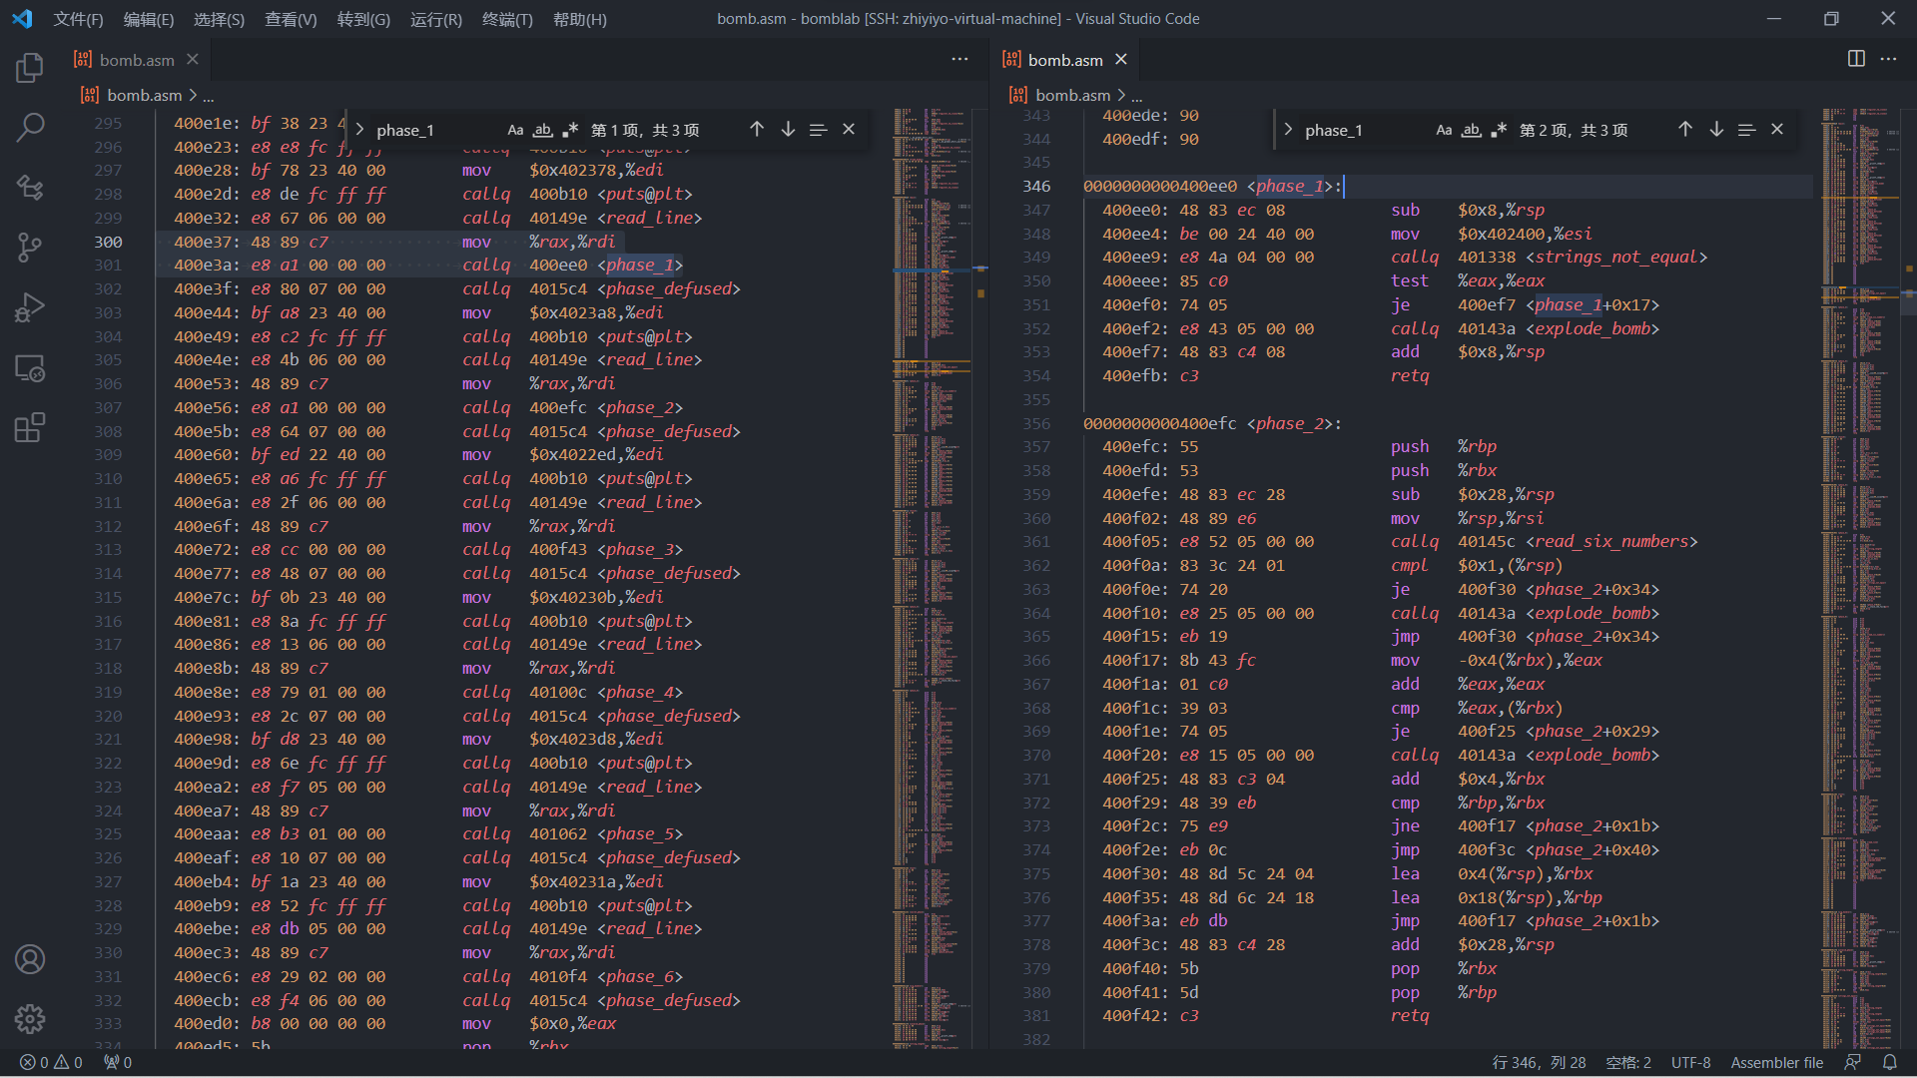Image resolution: width=1917 pixels, height=1078 pixels.
Task: Click the right editor minimap
Action: 1861,577
